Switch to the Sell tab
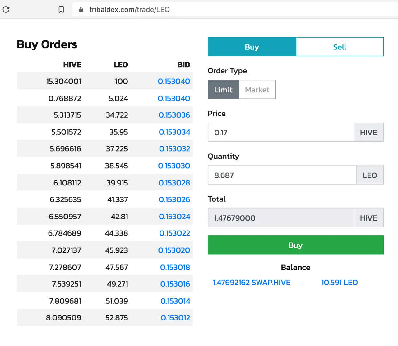The image size is (398, 346). pos(340,47)
